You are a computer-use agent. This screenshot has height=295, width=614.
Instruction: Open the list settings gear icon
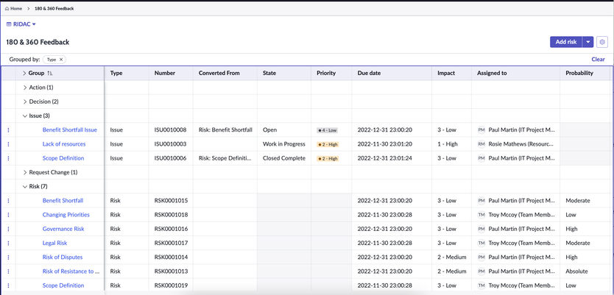click(x=602, y=42)
